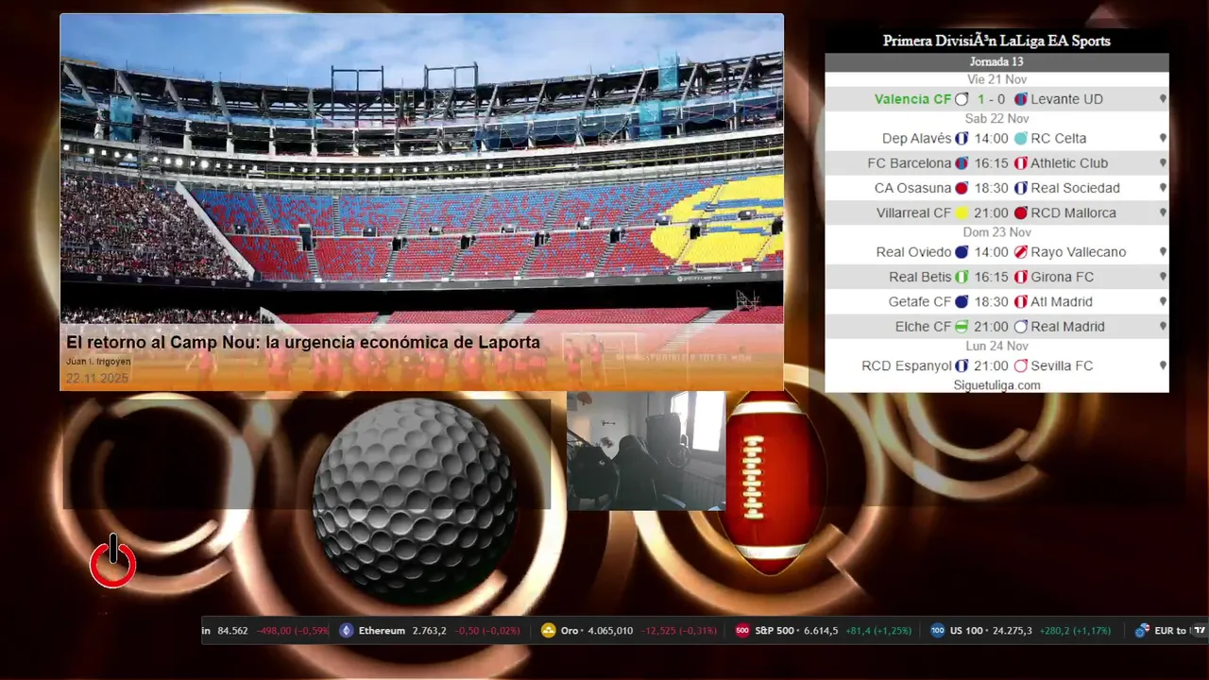
Task: Open location pin for Dep Alavés match
Action: click(x=1163, y=138)
